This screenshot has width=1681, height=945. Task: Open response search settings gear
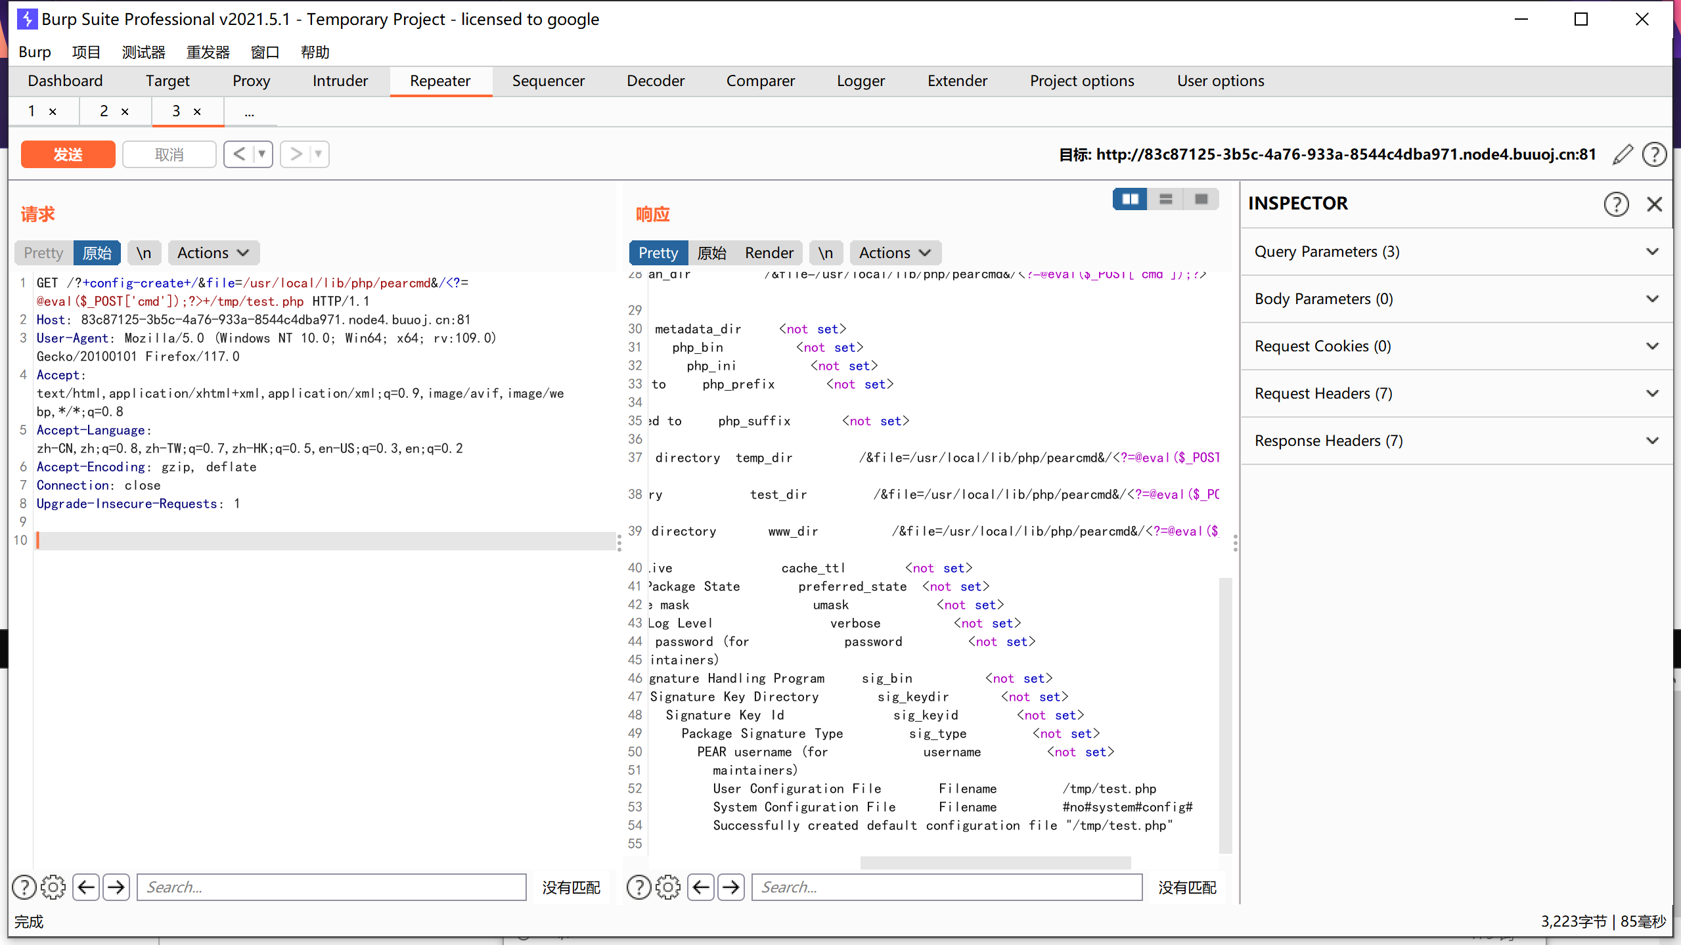(668, 887)
